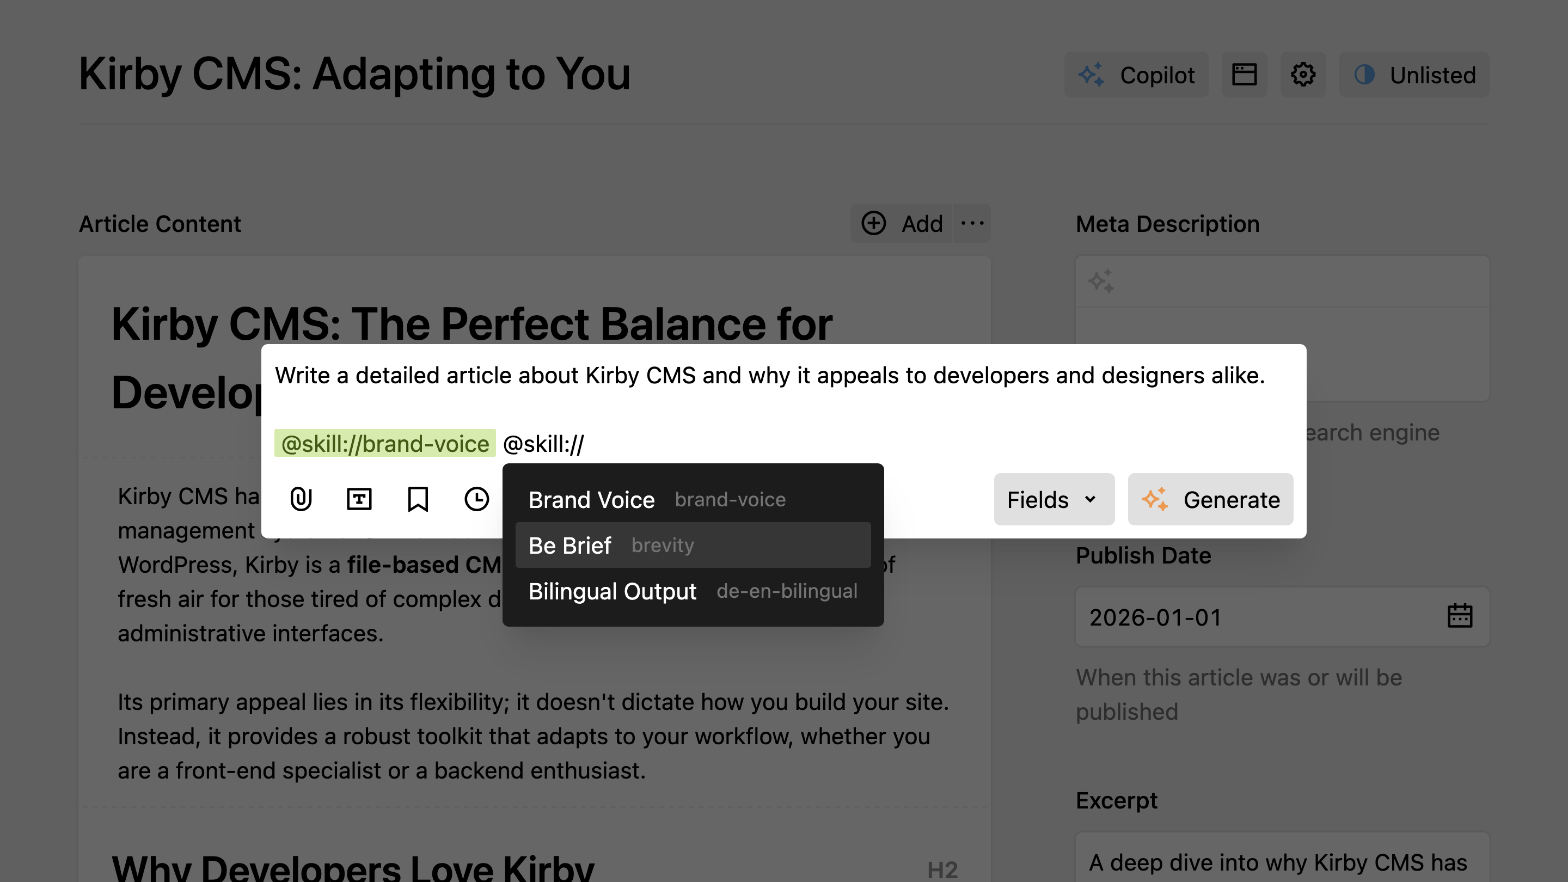
Task: Click the Add button above Article Content
Action: point(901,223)
